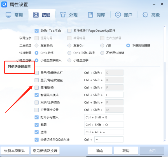168x157 pixels.
Task: Click the vertical scrollbar thumb
Action: pyautogui.click(x=165, y=101)
